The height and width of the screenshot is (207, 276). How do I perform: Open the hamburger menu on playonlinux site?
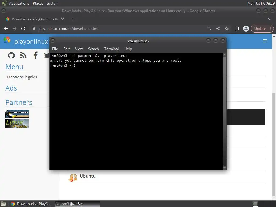[265, 41]
